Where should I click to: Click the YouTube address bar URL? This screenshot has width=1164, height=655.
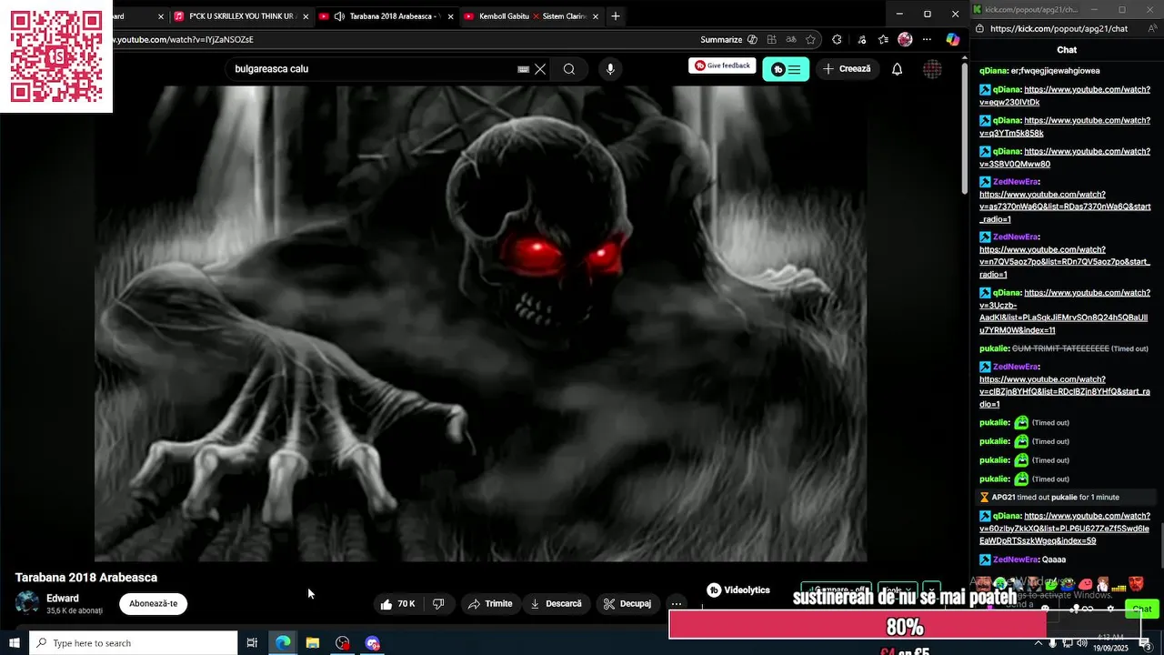(x=182, y=40)
